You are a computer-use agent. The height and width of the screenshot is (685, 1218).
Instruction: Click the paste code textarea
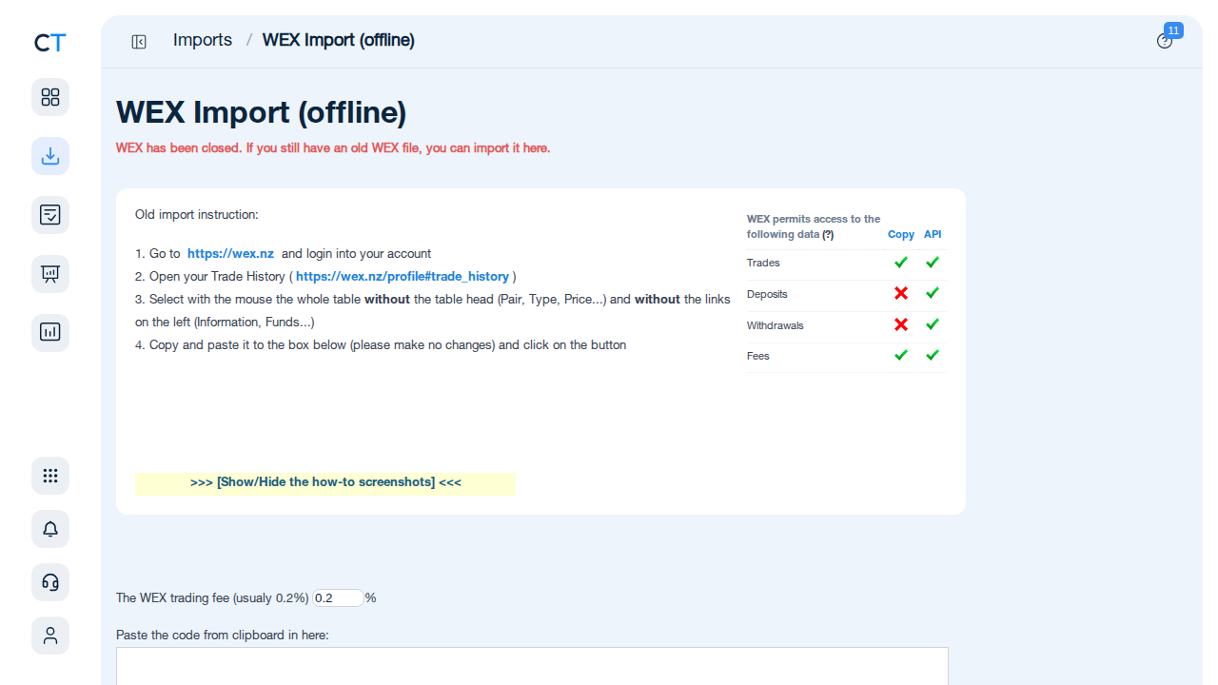point(532,666)
